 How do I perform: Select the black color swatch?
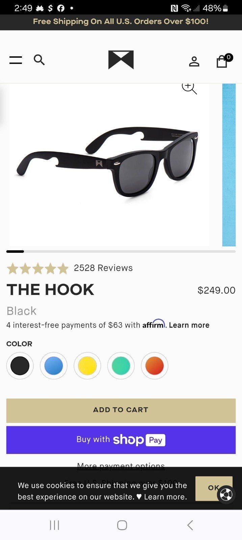[x=20, y=366]
